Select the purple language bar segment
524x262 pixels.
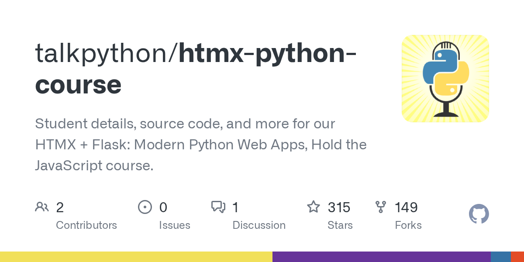point(382,257)
